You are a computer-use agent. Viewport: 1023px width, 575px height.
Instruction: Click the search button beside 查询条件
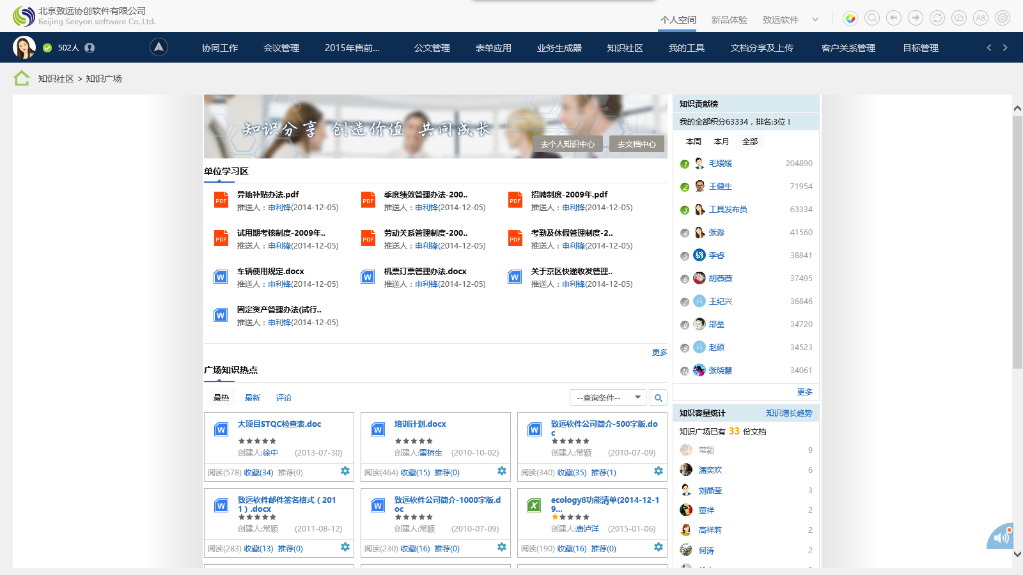pyautogui.click(x=658, y=398)
